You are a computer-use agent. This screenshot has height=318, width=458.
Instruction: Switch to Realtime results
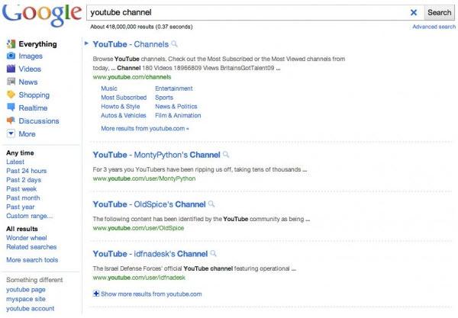(x=33, y=108)
